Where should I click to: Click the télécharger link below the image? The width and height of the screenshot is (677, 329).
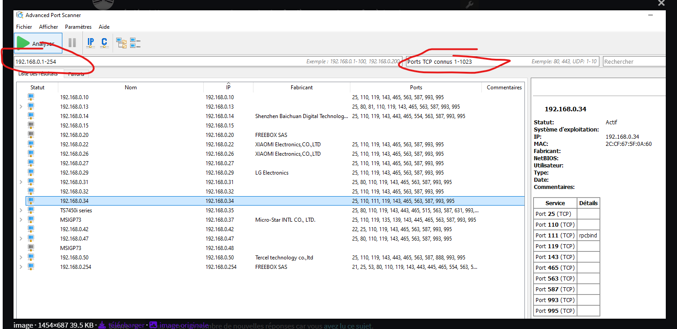pos(126,325)
